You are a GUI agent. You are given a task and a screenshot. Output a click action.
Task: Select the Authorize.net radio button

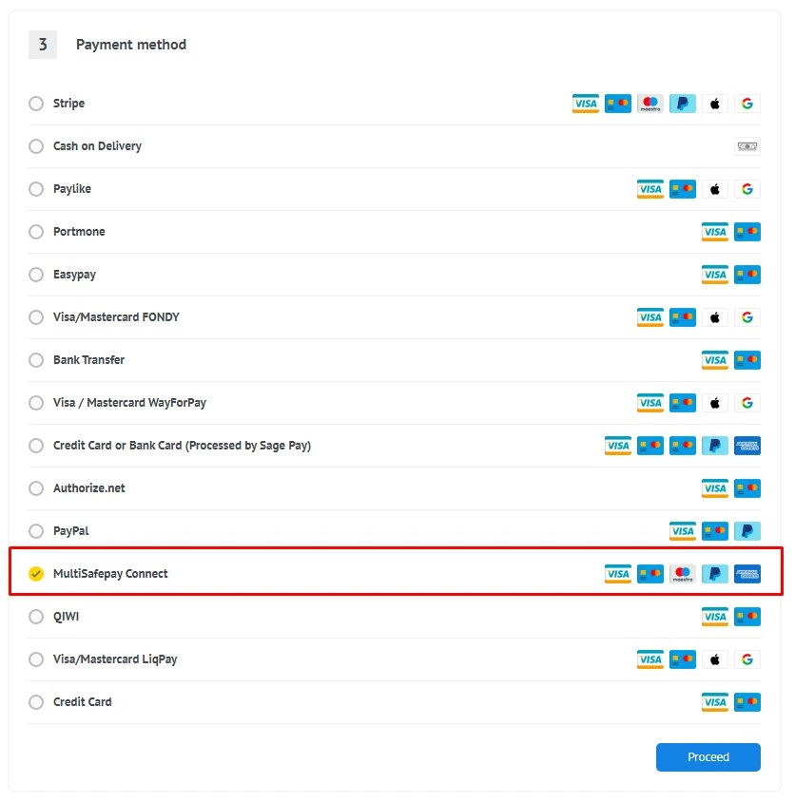pos(35,487)
